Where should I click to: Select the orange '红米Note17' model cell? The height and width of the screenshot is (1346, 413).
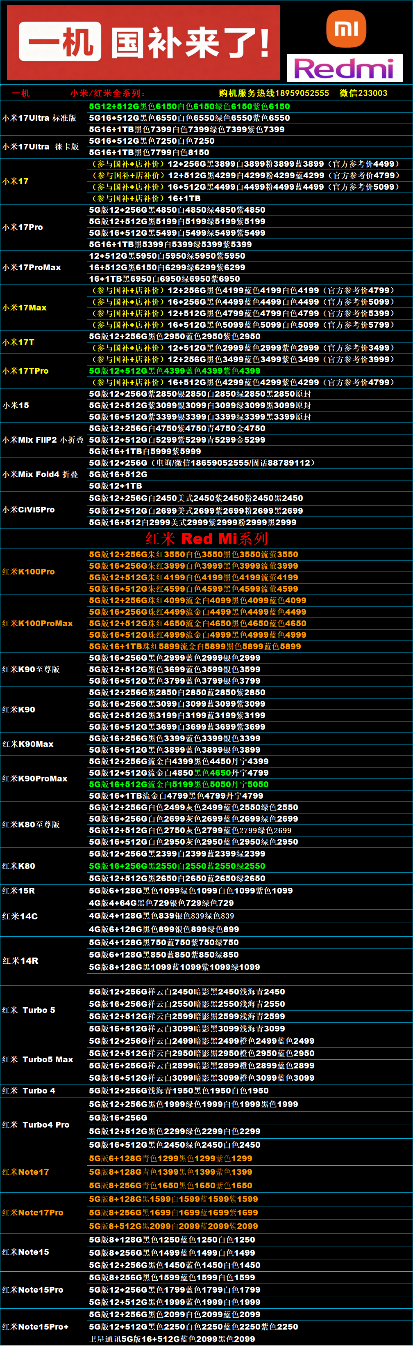tap(44, 1173)
